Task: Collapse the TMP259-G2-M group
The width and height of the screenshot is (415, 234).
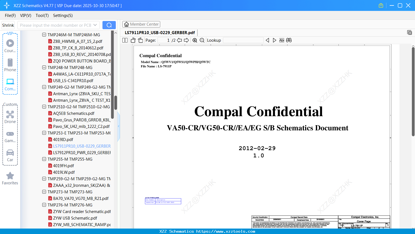Action: tap(44, 179)
